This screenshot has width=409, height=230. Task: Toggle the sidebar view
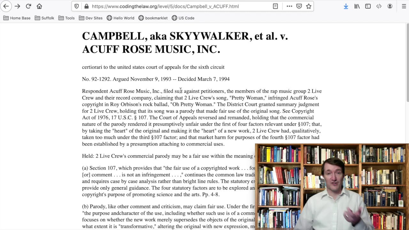point(368,6)
